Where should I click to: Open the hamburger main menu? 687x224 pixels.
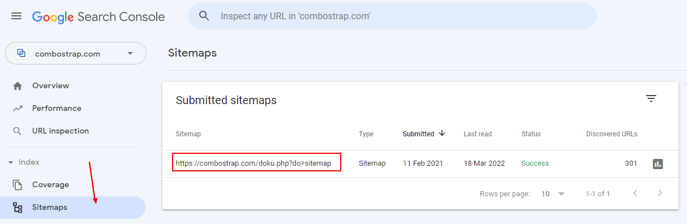(x=16, y=16)
